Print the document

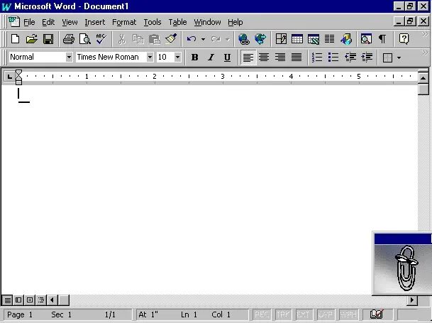[x=69, y=39]
